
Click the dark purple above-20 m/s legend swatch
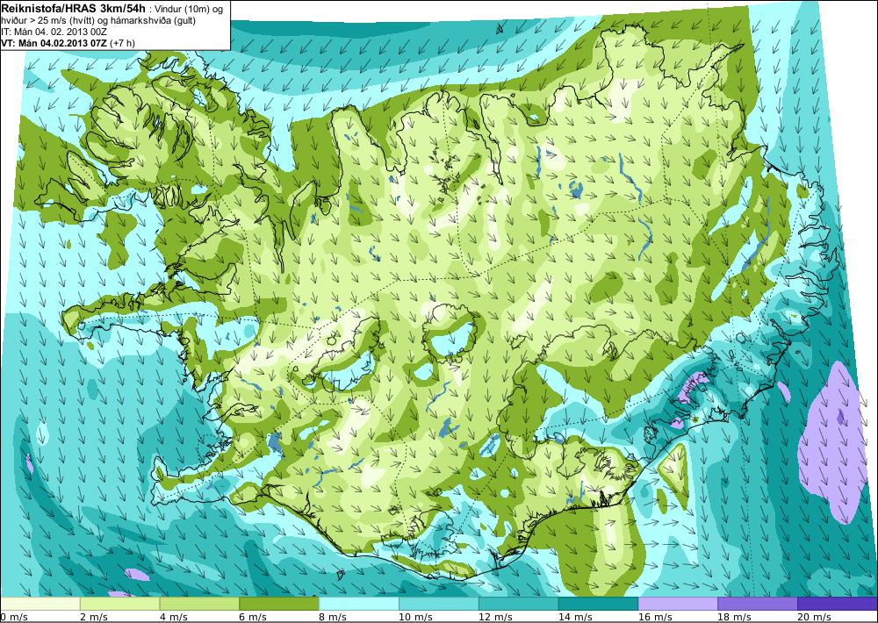838,604
